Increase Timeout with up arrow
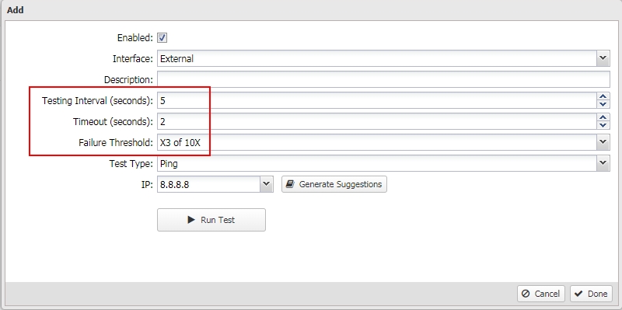 pos(603,117)
